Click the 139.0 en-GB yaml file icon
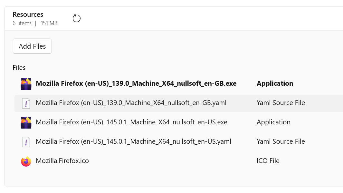343x193 pixels. click(x=26, y=103)
